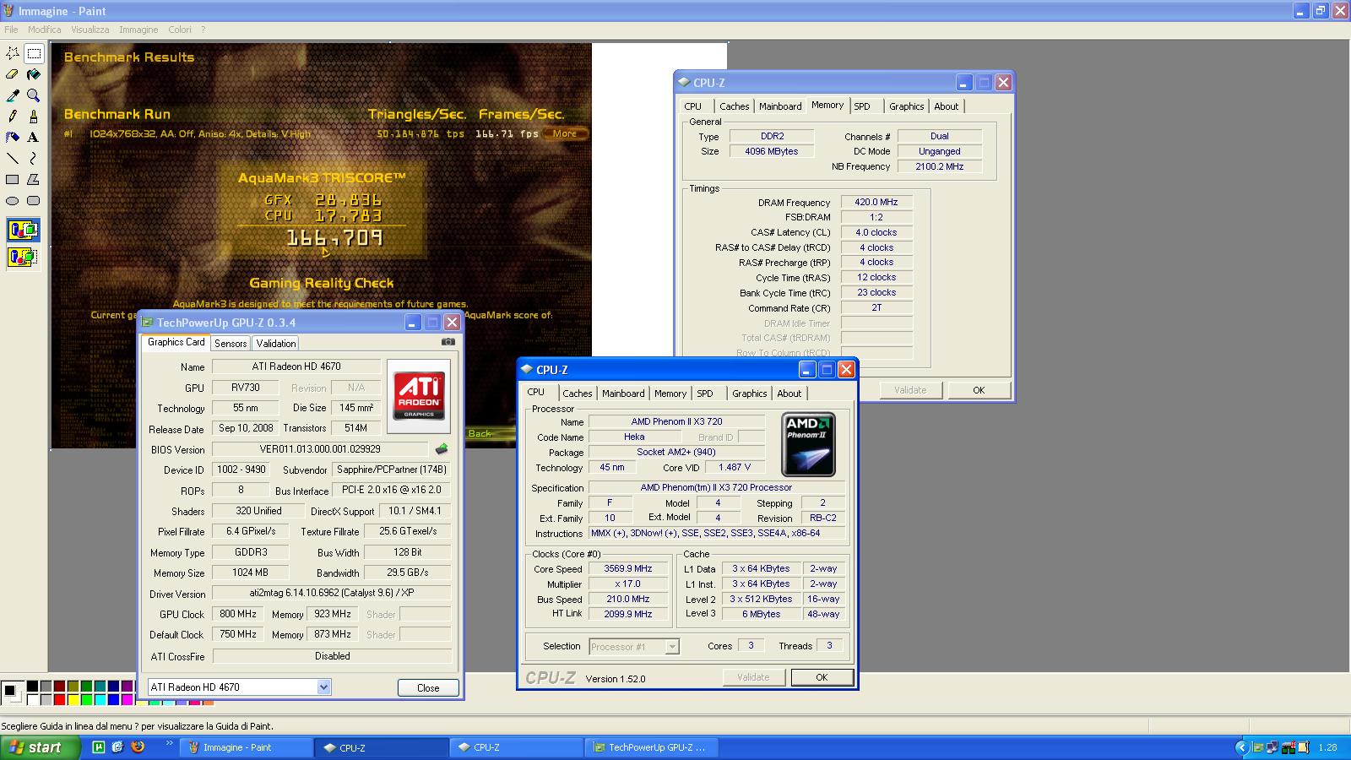The image size is (1351, 760).
Task: Pick the Polygon shape tool
Action: (x=34, y=180)
